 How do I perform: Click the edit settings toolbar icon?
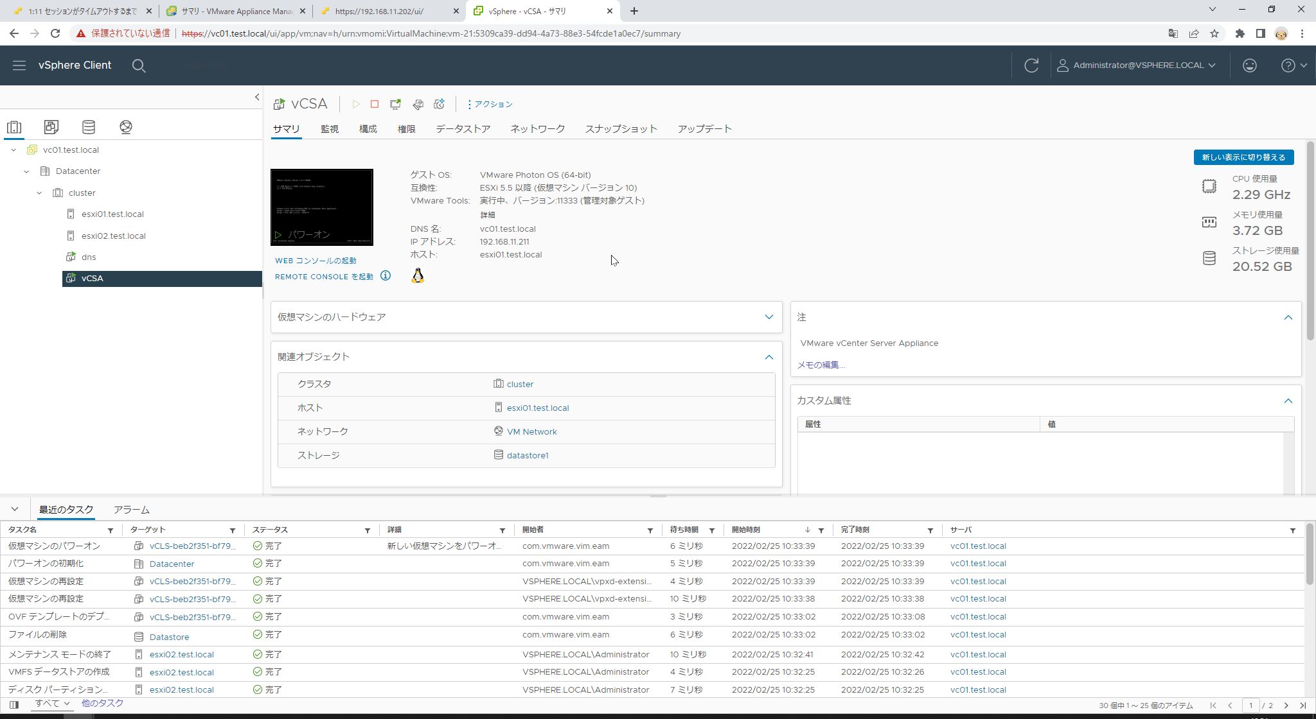pyautogui.click(x=418, y=104)
